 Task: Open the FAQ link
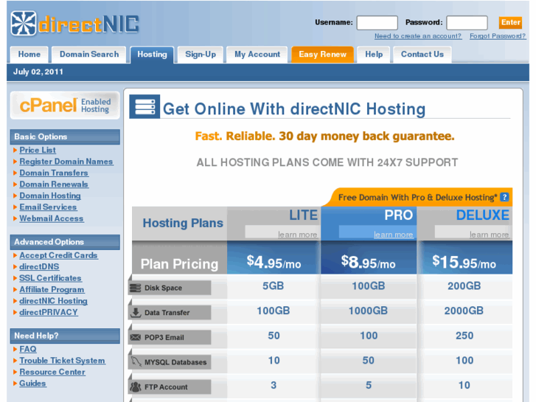[28, 349]
